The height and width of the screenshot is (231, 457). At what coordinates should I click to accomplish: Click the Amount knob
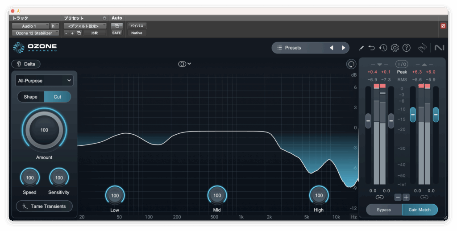44,130
